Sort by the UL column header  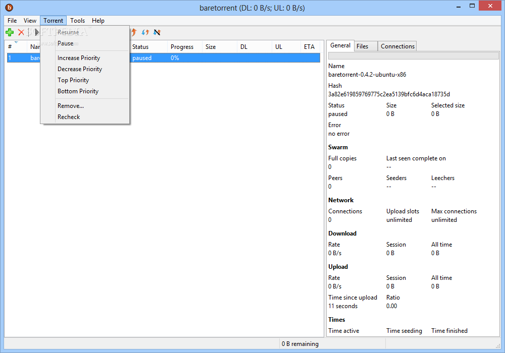click(286, 46)
